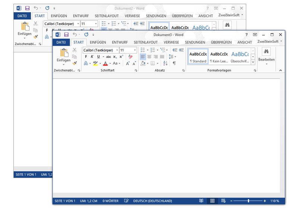The height and width of the screenshot is (223, 298).
Task: Click Einfügen paste icon in Dokument3
Action: pos(64,53)
